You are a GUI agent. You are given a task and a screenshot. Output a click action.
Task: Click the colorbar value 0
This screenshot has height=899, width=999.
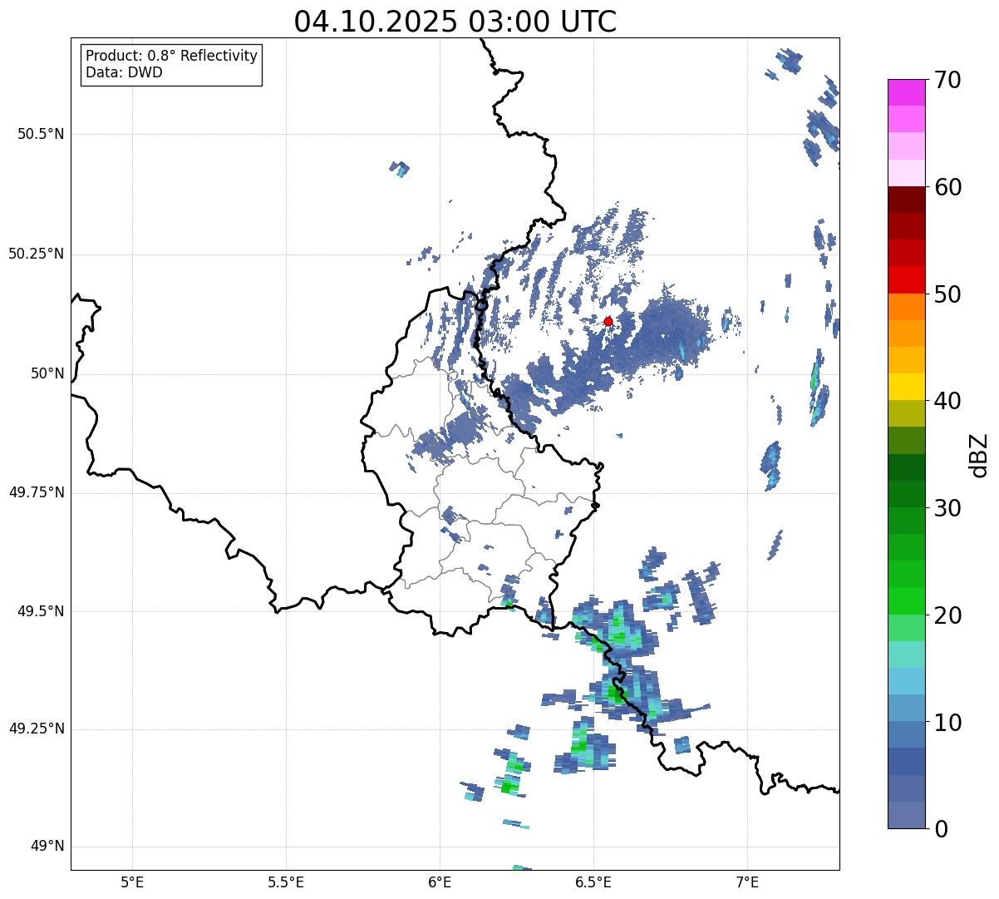point(941,829)
